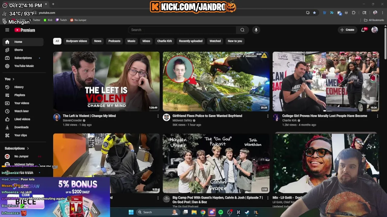Select the Podcasts filter chip

pyautogui.click(x=114, y=41)
